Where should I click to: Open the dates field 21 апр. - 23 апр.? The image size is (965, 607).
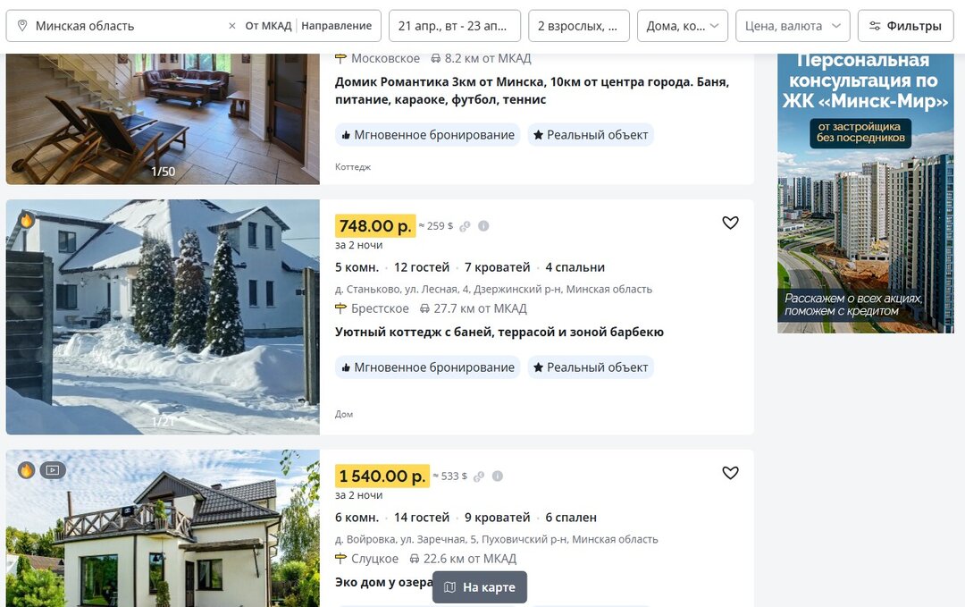click(x=455, y=26)
